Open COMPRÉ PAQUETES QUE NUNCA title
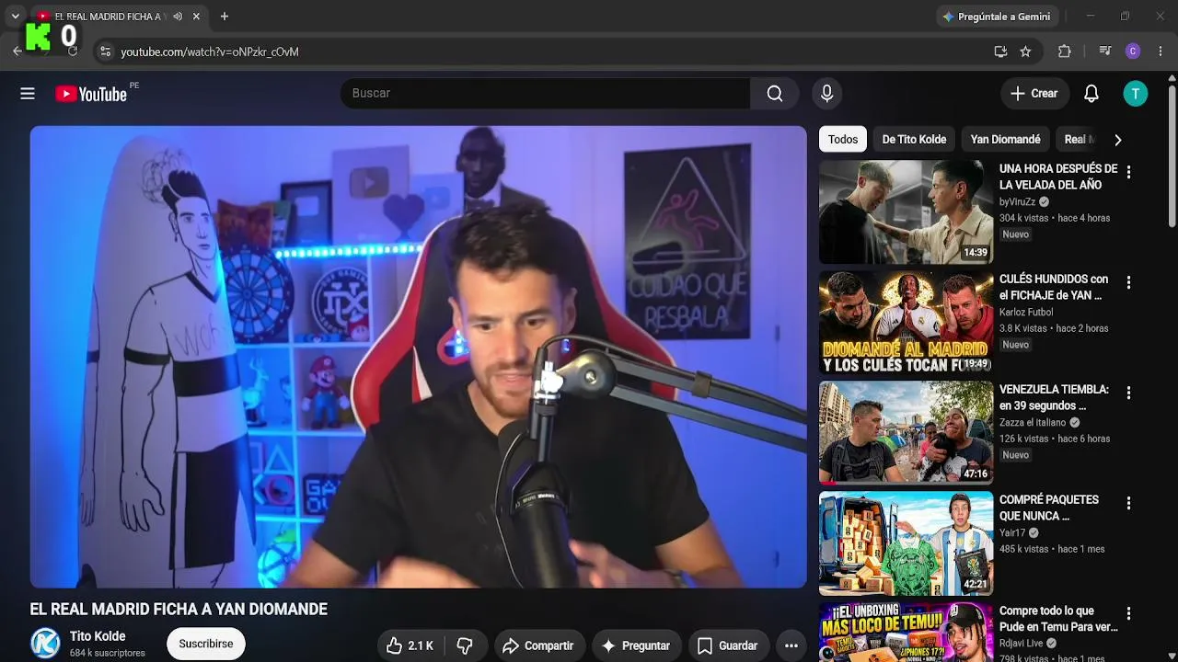This screenshot has width=1178, height=662. (x=1049, y=508)
